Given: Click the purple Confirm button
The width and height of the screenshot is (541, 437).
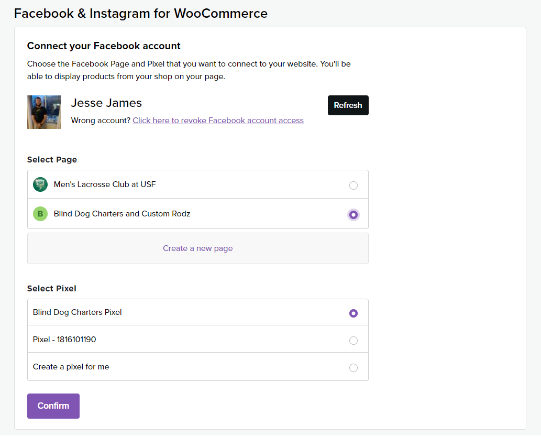Looking at the screenshot, I should coord(53,406).
